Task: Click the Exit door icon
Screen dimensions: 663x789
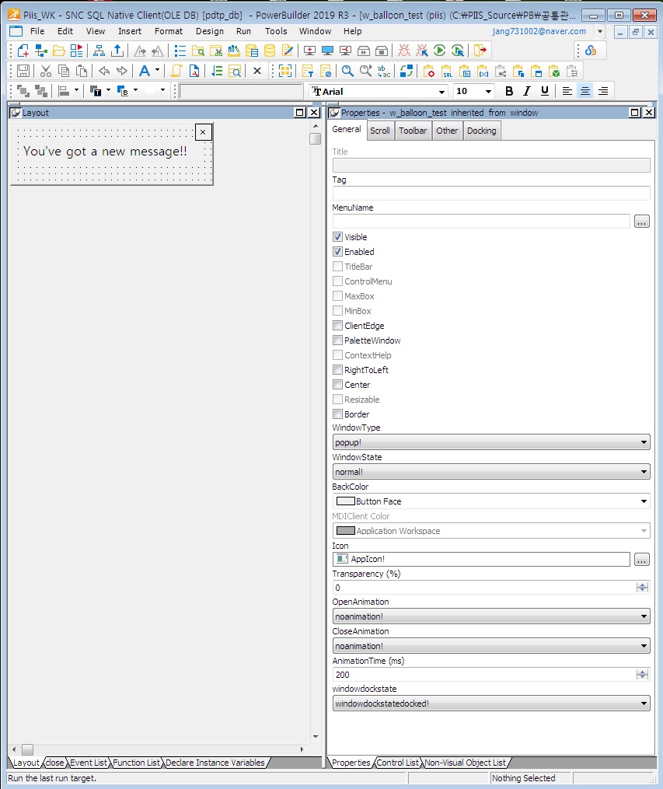Action: tap(481, 51)
